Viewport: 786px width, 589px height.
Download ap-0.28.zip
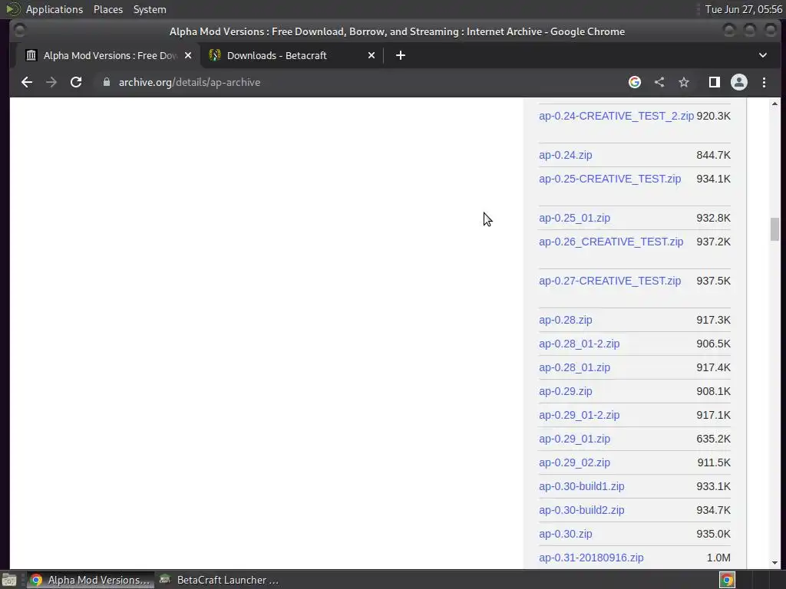point(566,320)
